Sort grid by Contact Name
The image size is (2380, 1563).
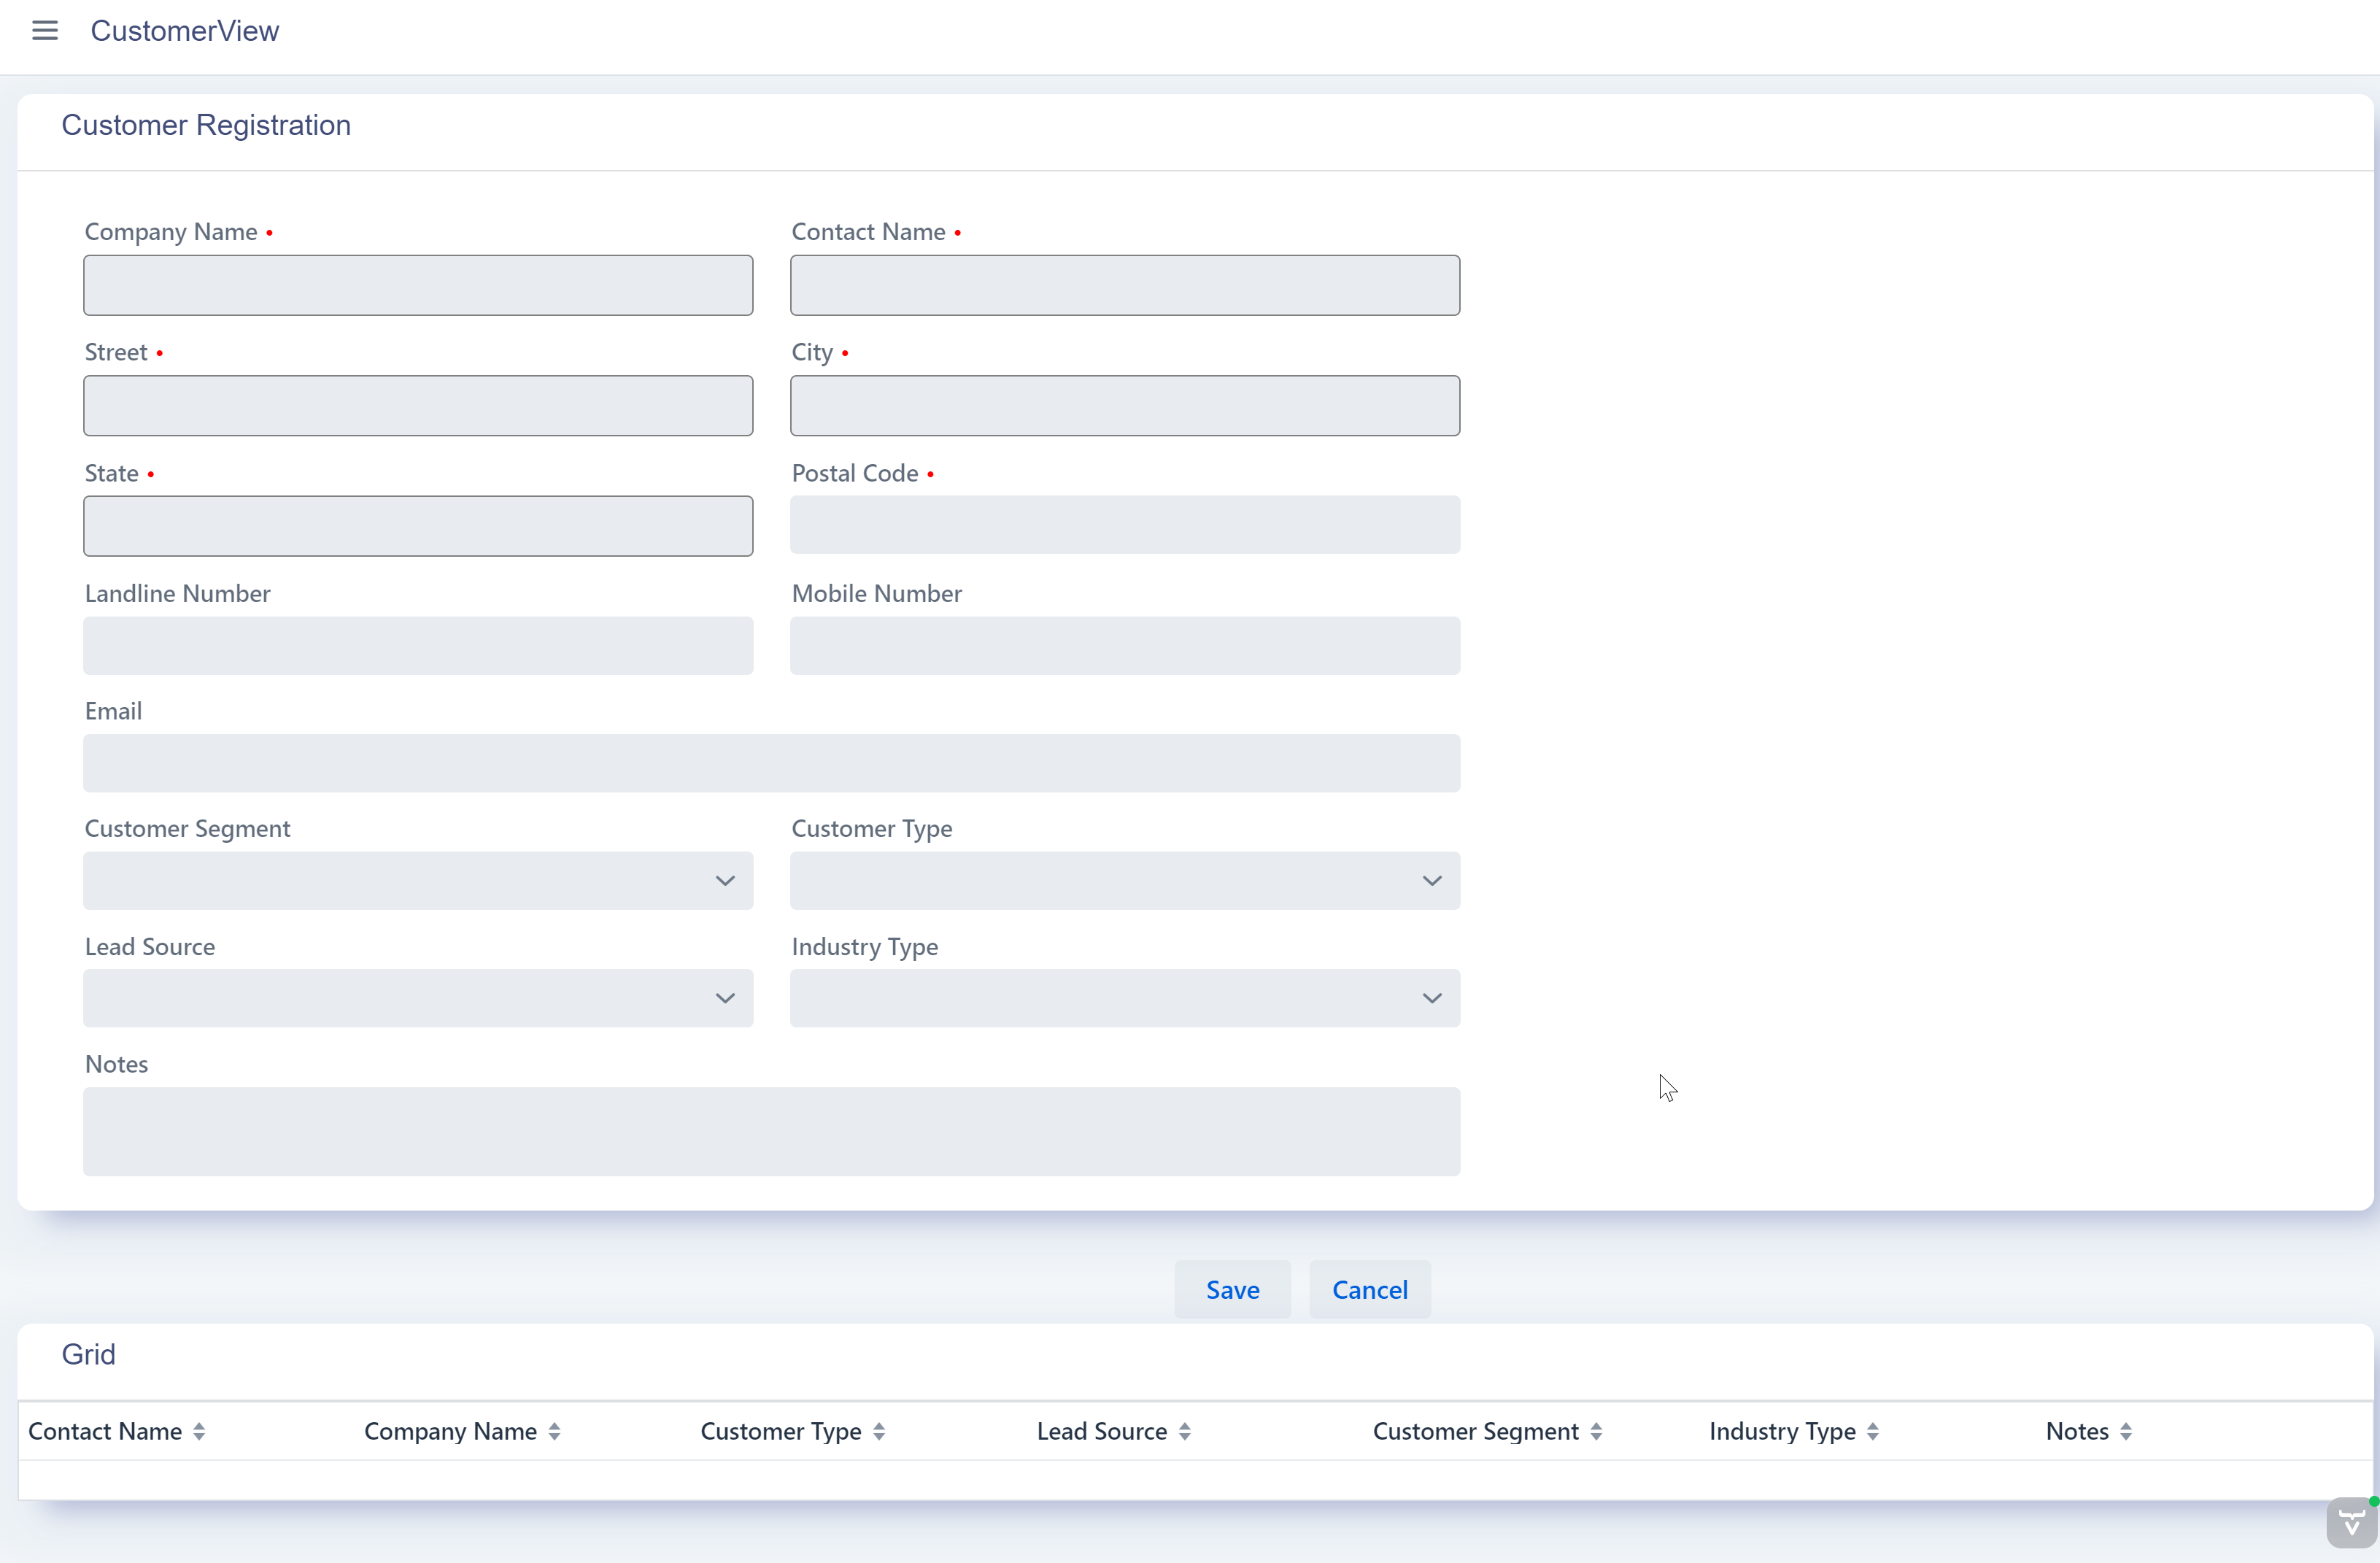point(199,1431)
